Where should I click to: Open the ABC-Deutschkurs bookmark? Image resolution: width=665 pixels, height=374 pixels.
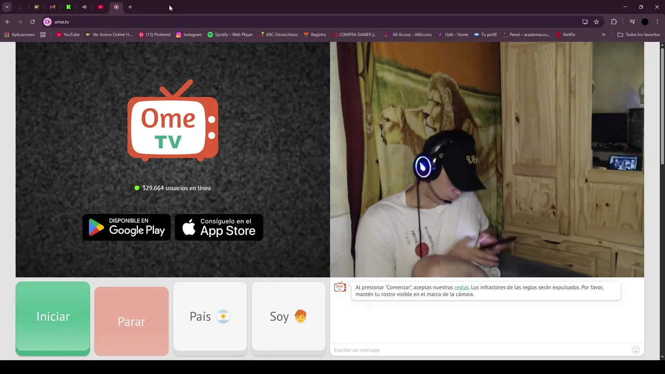tap(278, 35)
